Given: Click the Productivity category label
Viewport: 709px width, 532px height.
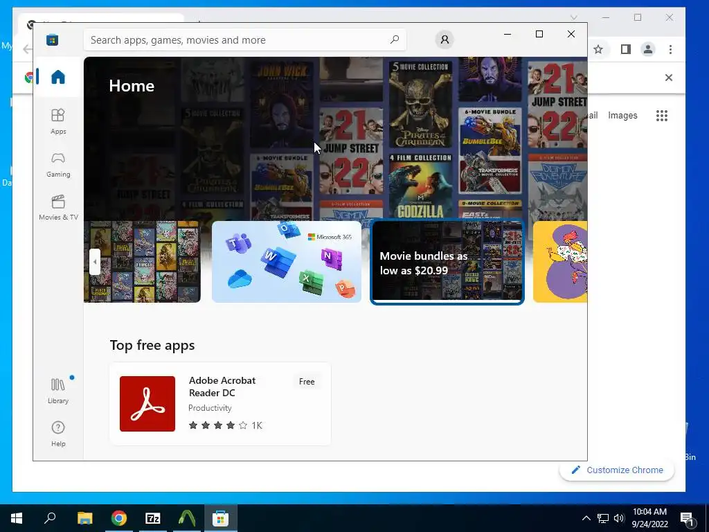Looking at the screenshot, I should (x=210, y=407).
